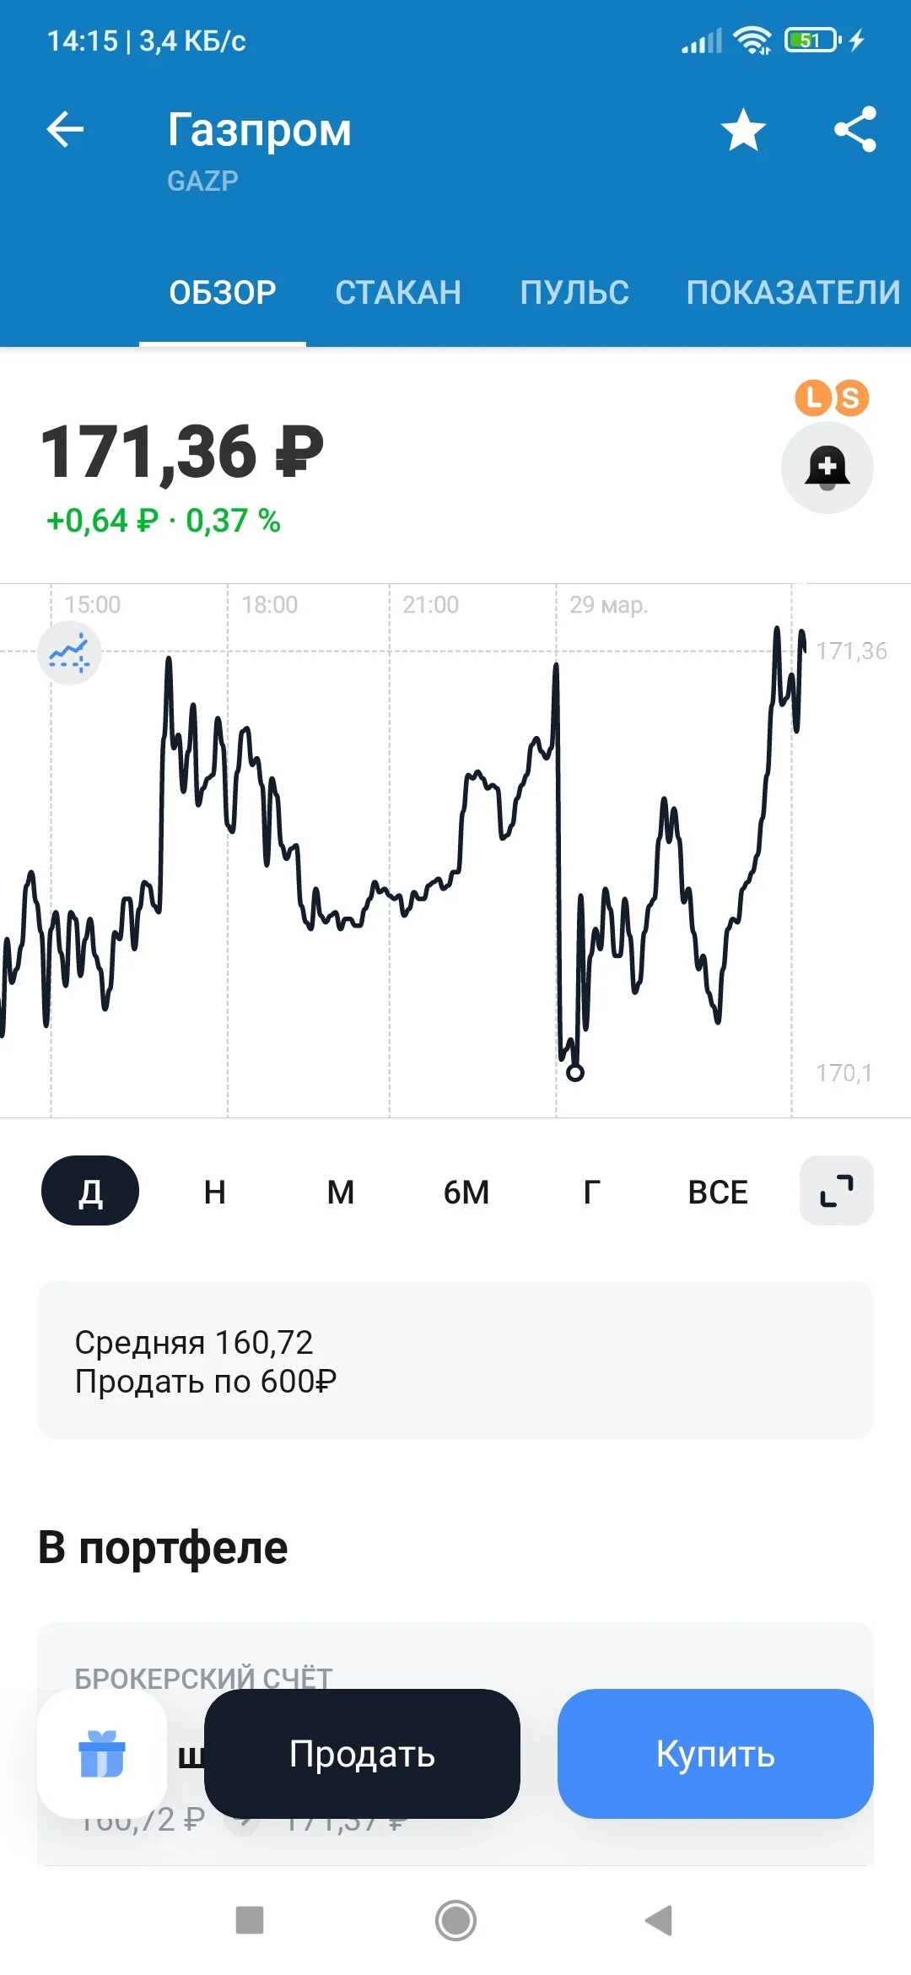Expand chart to fullscreen
This screenshot has height=1975, width=911.
tap(836, 1190)
